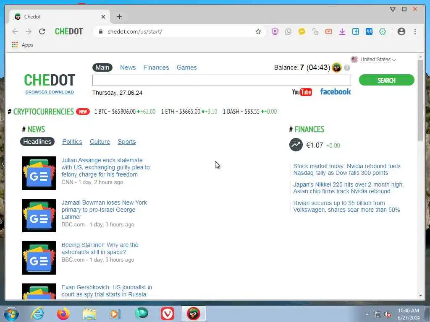Click the 1 DASH price text

(x=249, y=112)
